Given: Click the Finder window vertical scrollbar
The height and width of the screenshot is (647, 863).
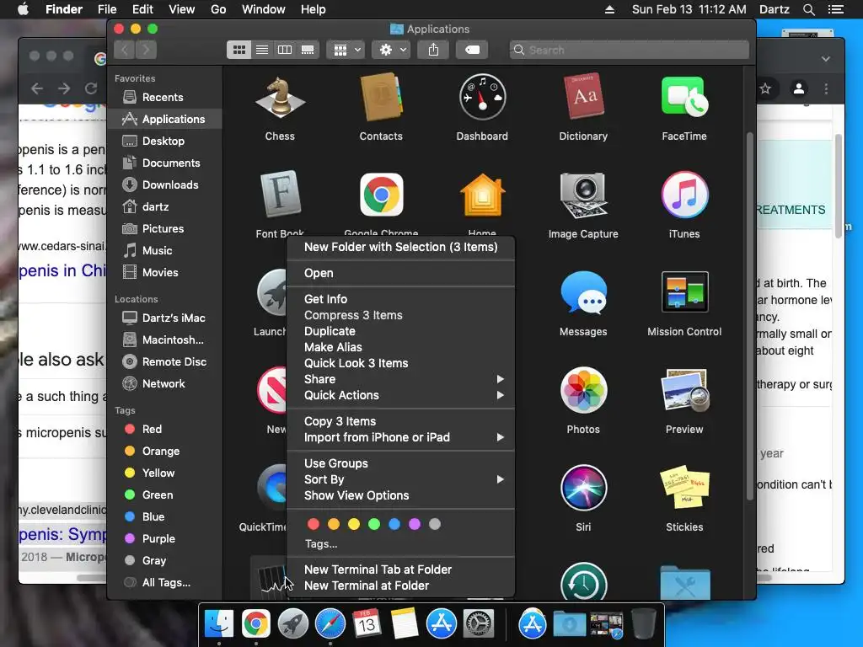Looking at the screenshot, I should pyautogui.click(x=749, y=317).
